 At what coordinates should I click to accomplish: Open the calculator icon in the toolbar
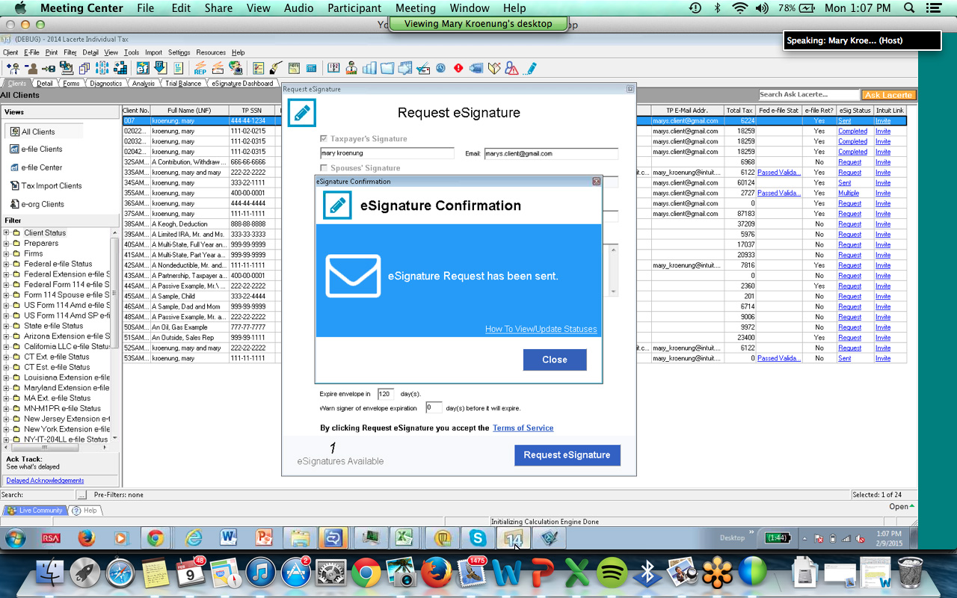coord(311,68)
